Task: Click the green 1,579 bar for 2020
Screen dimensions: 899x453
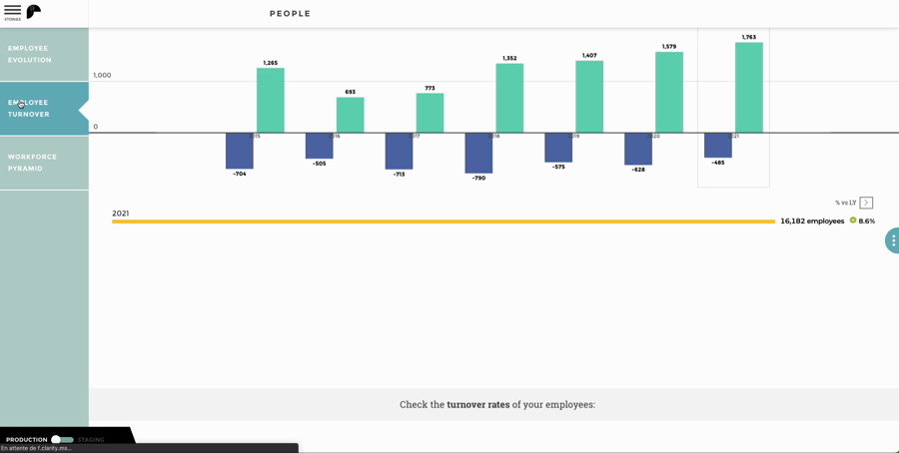Action: click(669, 92)
